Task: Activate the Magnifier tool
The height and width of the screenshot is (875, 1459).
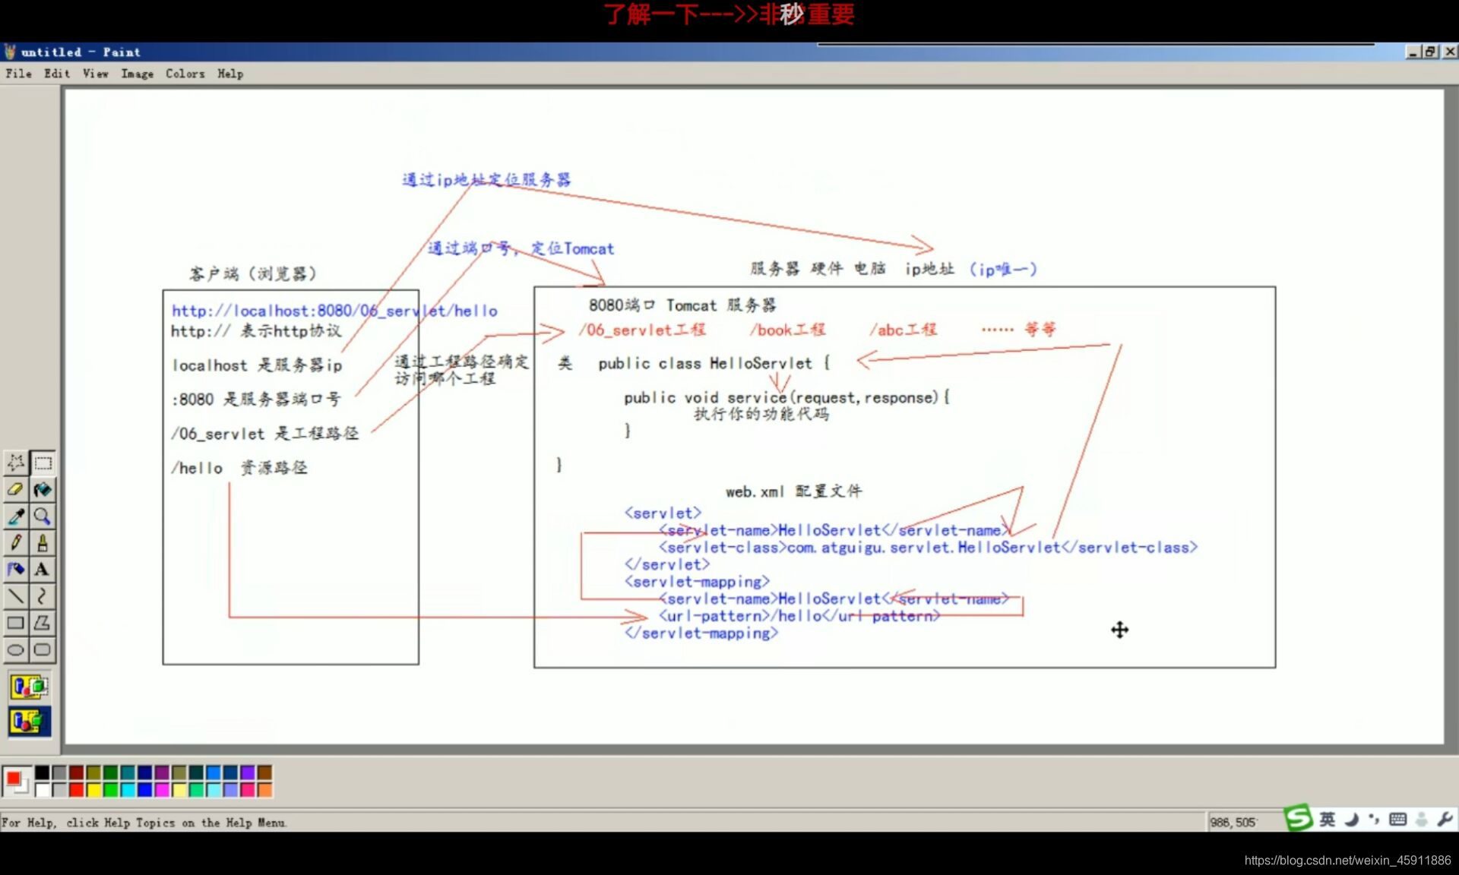Action: point(43,516)
